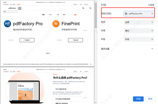
Task: Click the 下载试用 button under FinePrint
Action: tap(75, 40)
